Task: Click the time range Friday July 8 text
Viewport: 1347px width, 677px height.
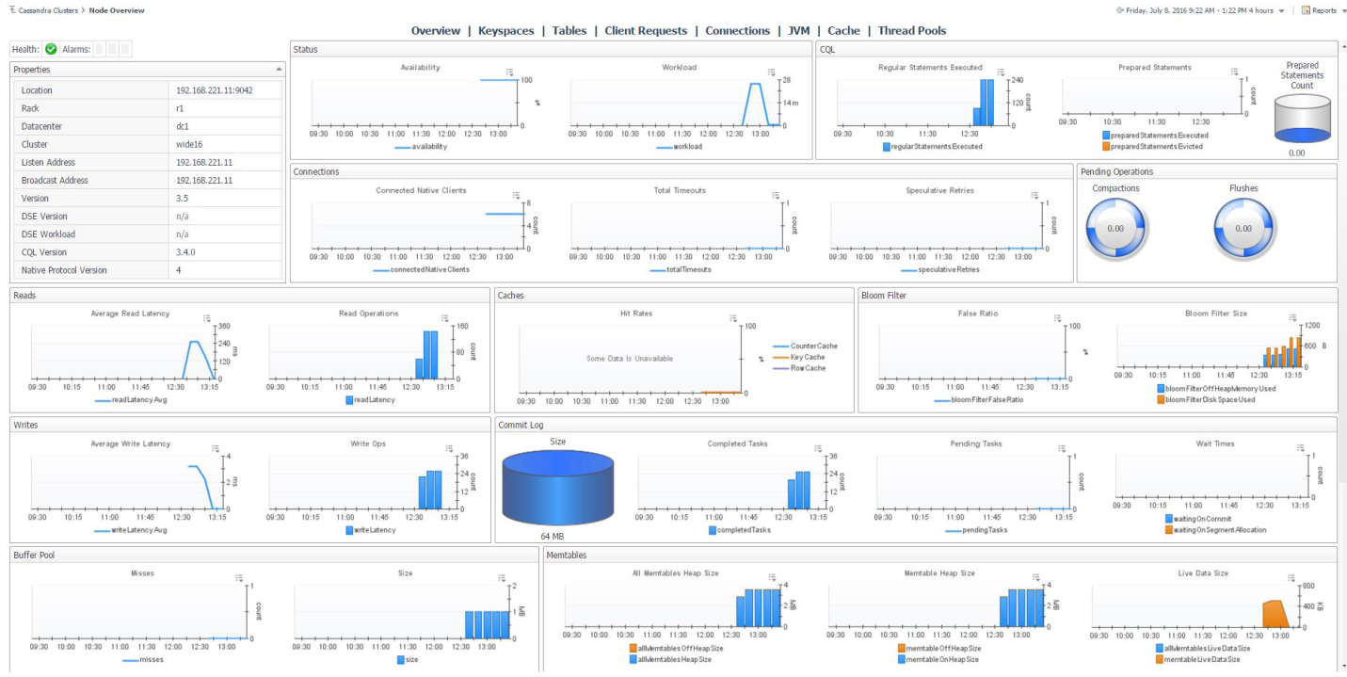Action: tap(1199, 10)
